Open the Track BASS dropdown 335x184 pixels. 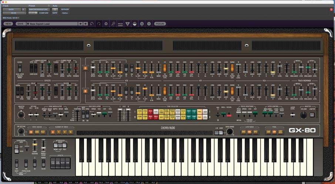coord(12,9)
